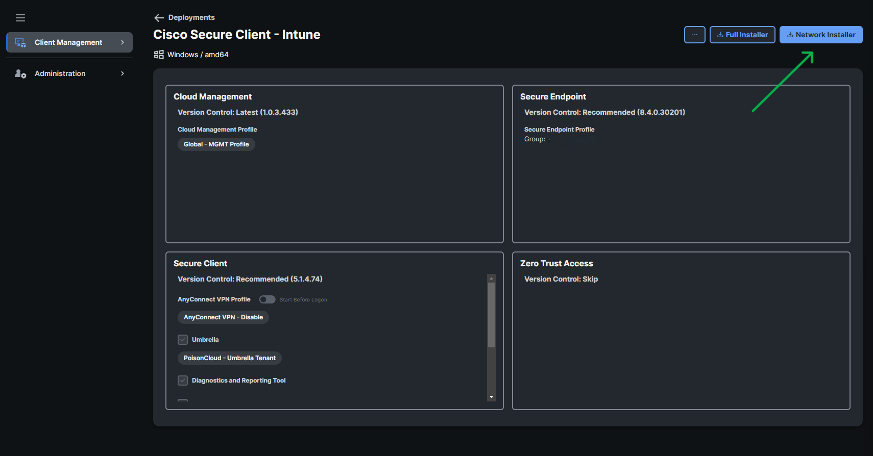Select the Client Management menu item
Image resolution: width=873 pixels, height=456 pixels.
pyautogui.click(x=69, y=42)
